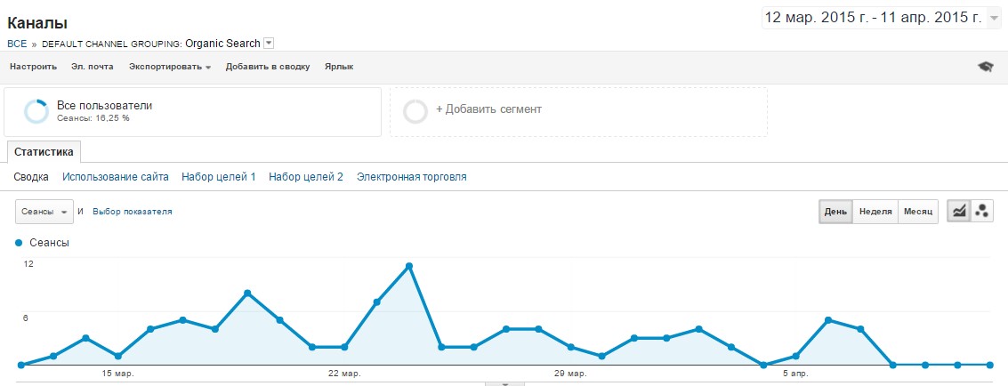The width and height of the screenshot is (1008, 386).
Task: Expand the Organic Search channel dropdown
Action: click(269, 44)
